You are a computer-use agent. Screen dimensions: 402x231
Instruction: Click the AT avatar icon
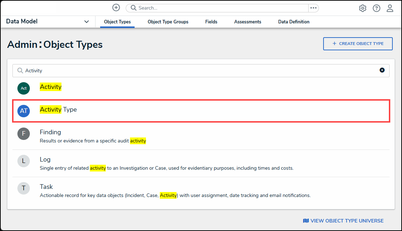(24, 111)
